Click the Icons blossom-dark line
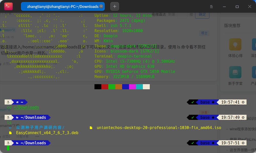This screenshot has height=153, width=256. 127,51
